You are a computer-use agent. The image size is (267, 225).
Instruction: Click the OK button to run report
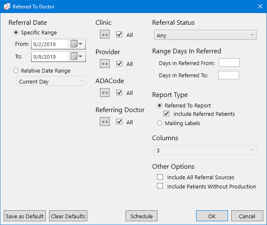tap(212, 216)
